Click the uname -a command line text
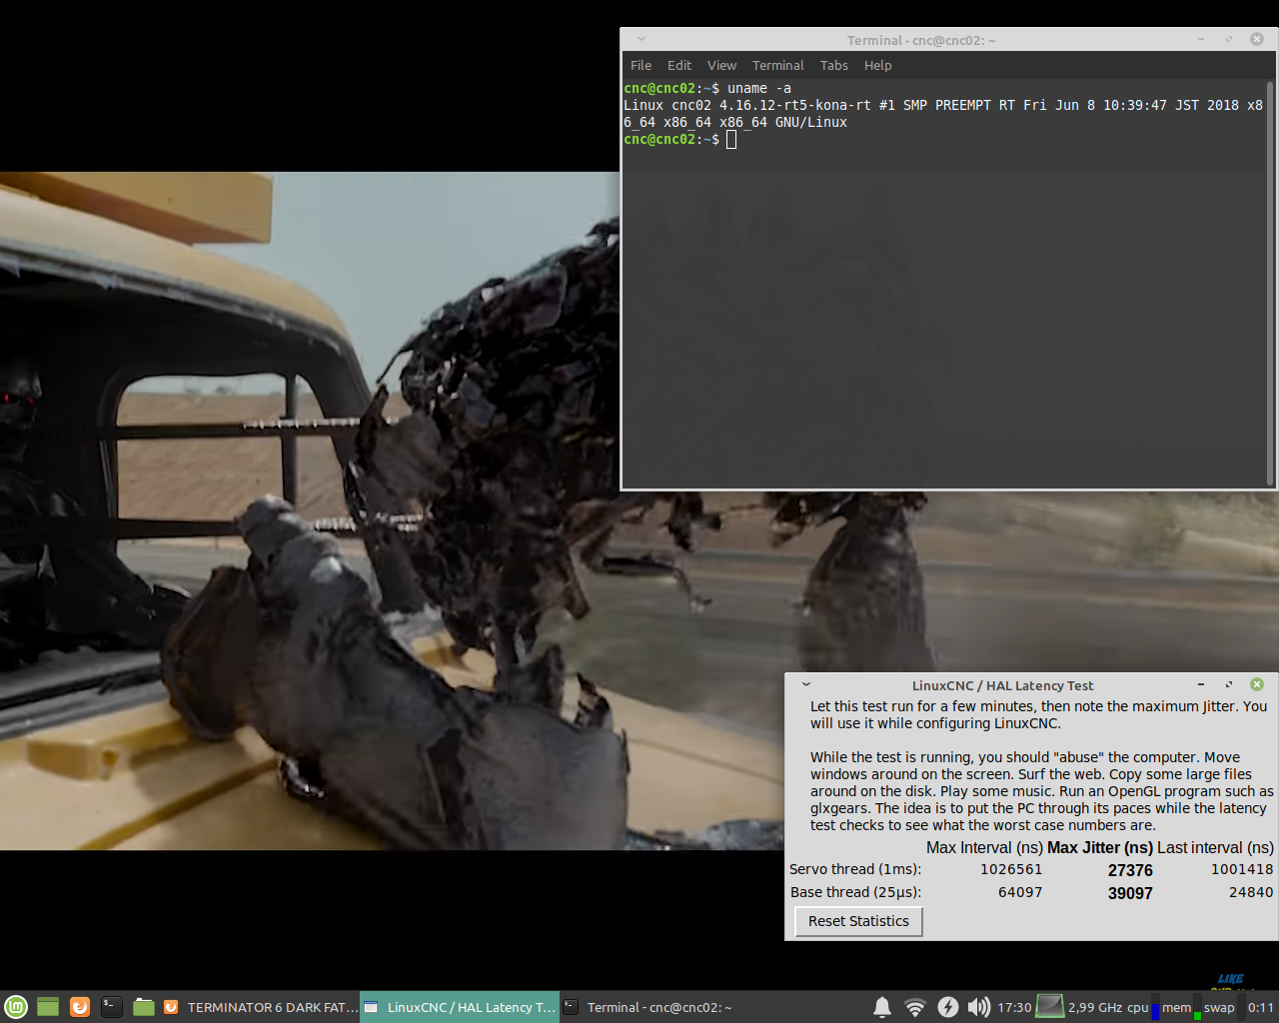The image size is (1279, 1023). [x=759, y=88]
